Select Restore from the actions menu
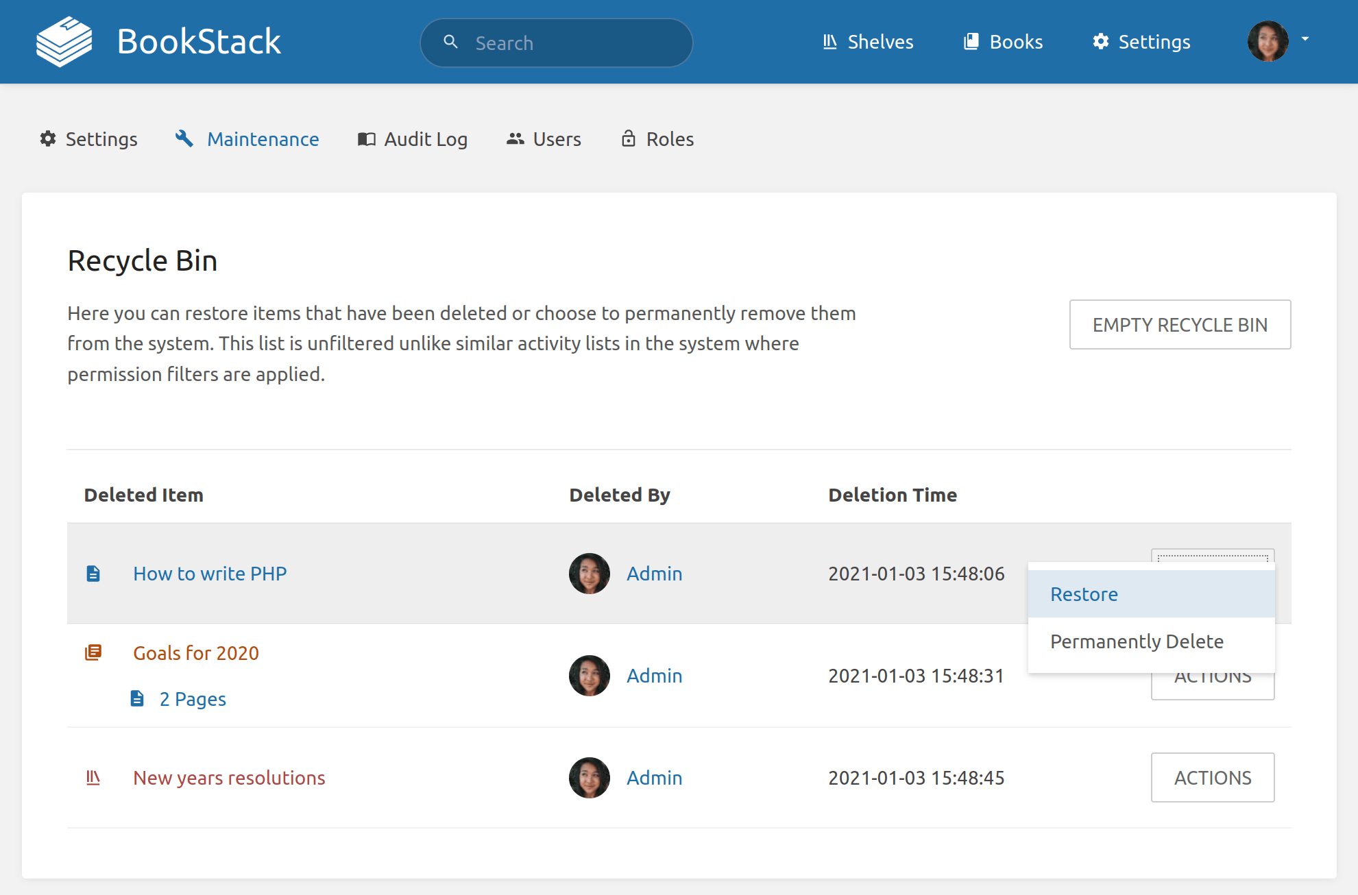The image size is (1358, 895). pyautogui.click(x=1151, y=593)
